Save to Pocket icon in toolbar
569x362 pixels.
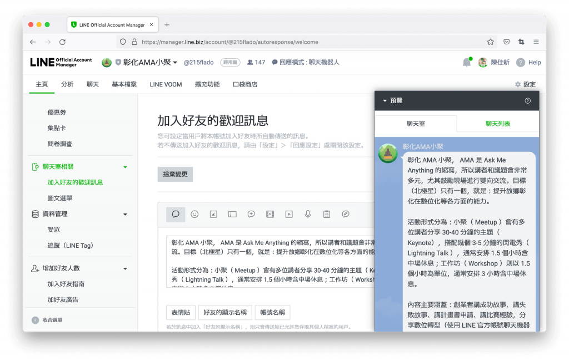coord(507,42)
